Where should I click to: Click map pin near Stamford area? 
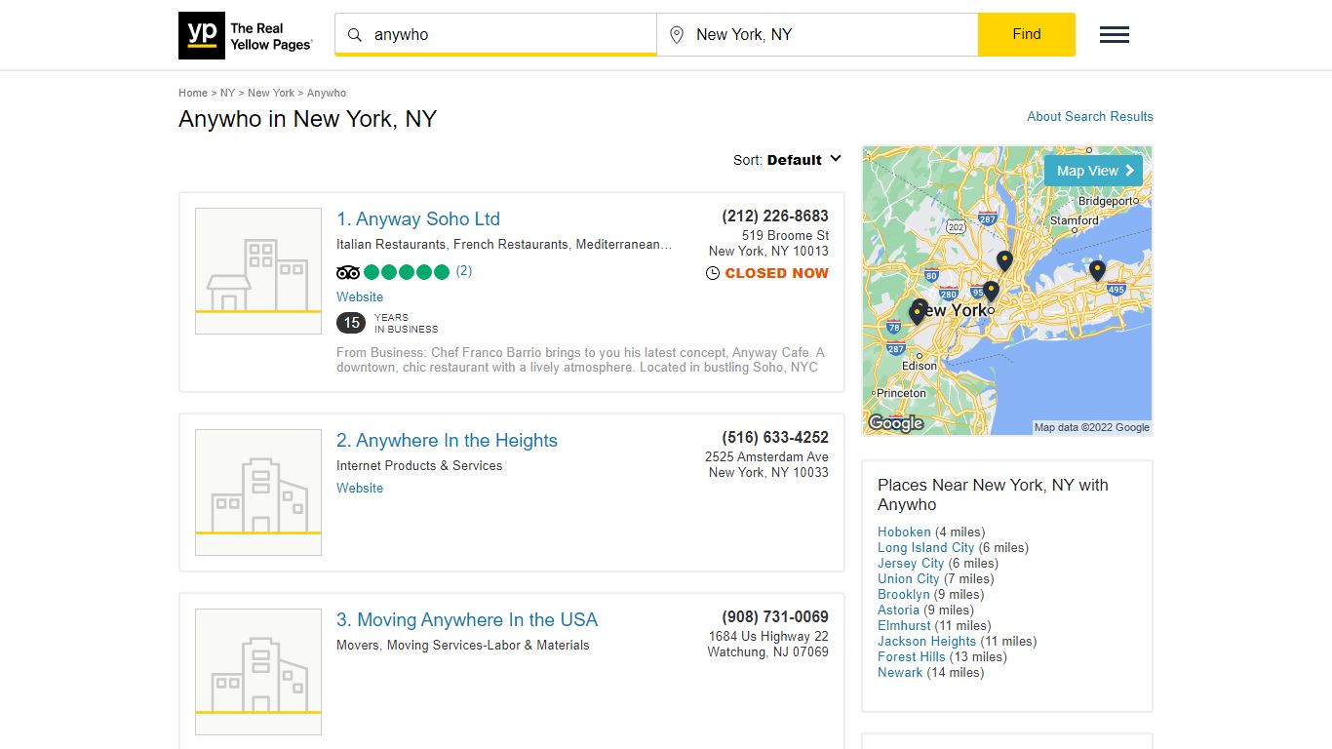click(x=1097, y=270)
